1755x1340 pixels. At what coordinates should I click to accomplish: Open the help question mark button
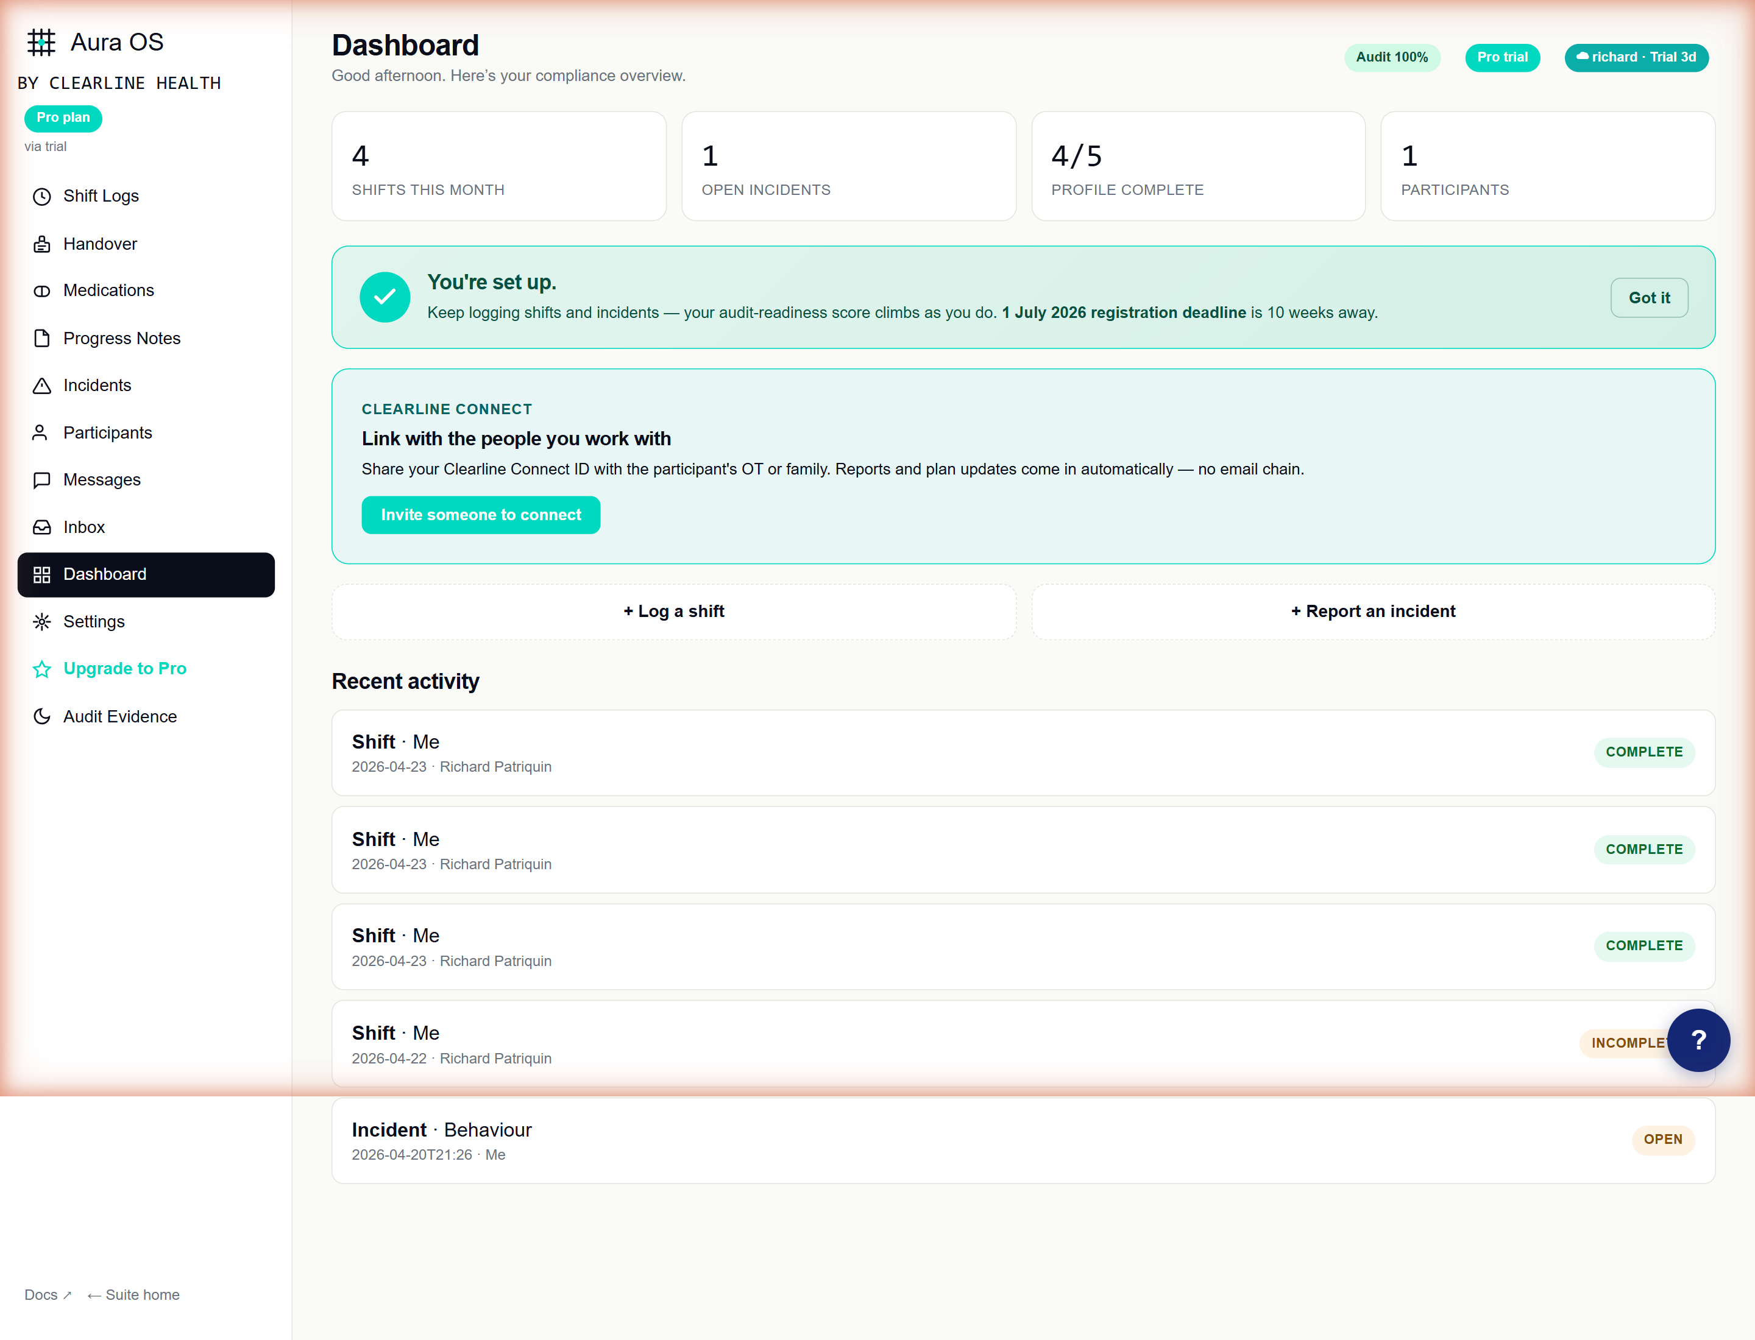1698,1040
